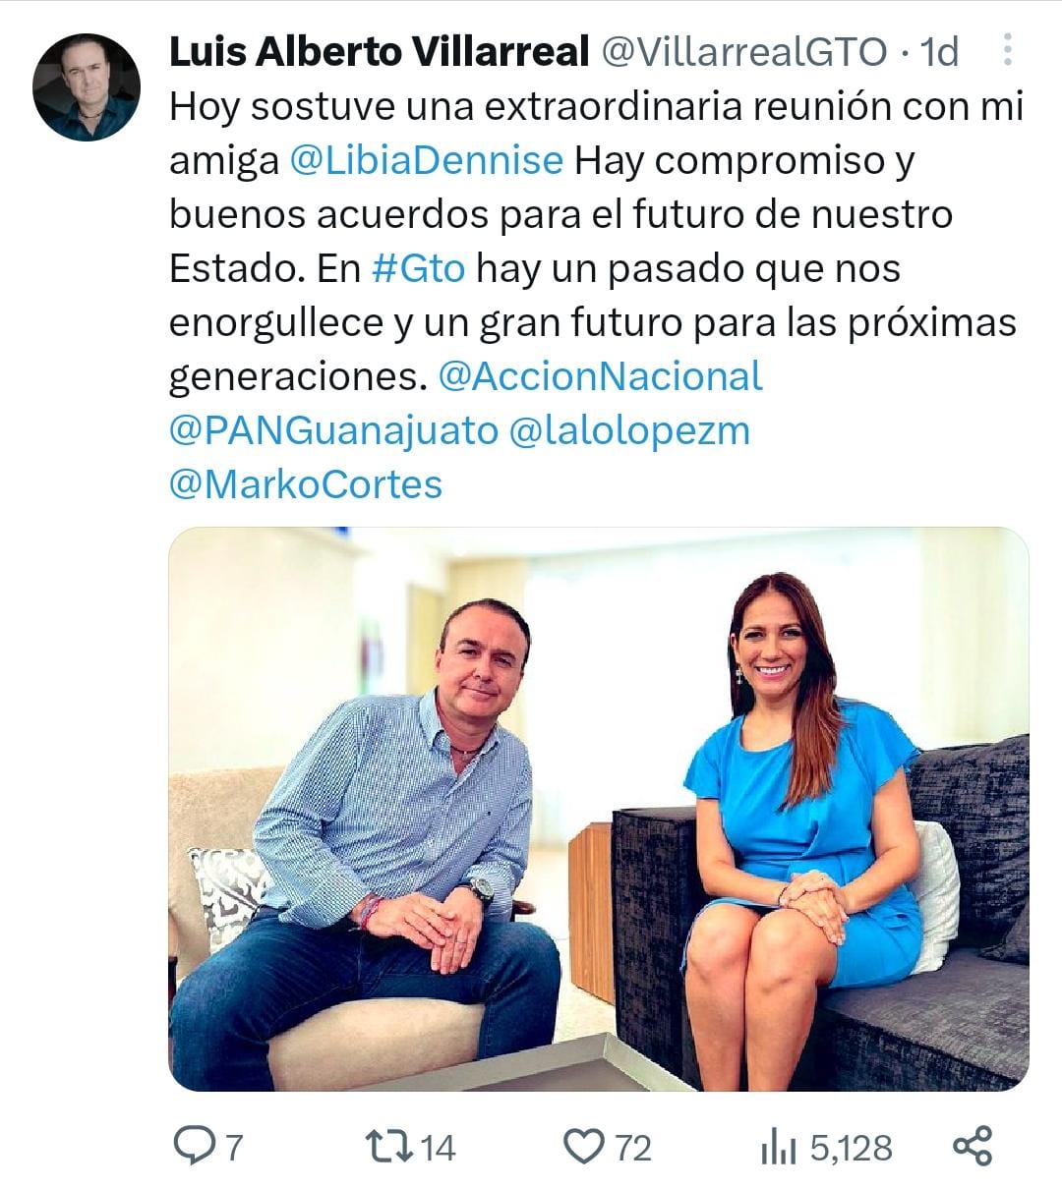Open the 14 retweets count

[x=439, y=1147]
